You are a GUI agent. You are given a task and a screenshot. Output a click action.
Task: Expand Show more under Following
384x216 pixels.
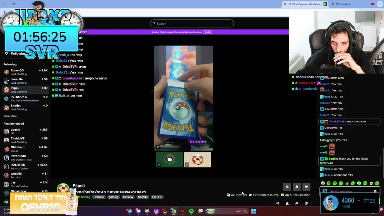pyautogui.click(x=10, y=116)
